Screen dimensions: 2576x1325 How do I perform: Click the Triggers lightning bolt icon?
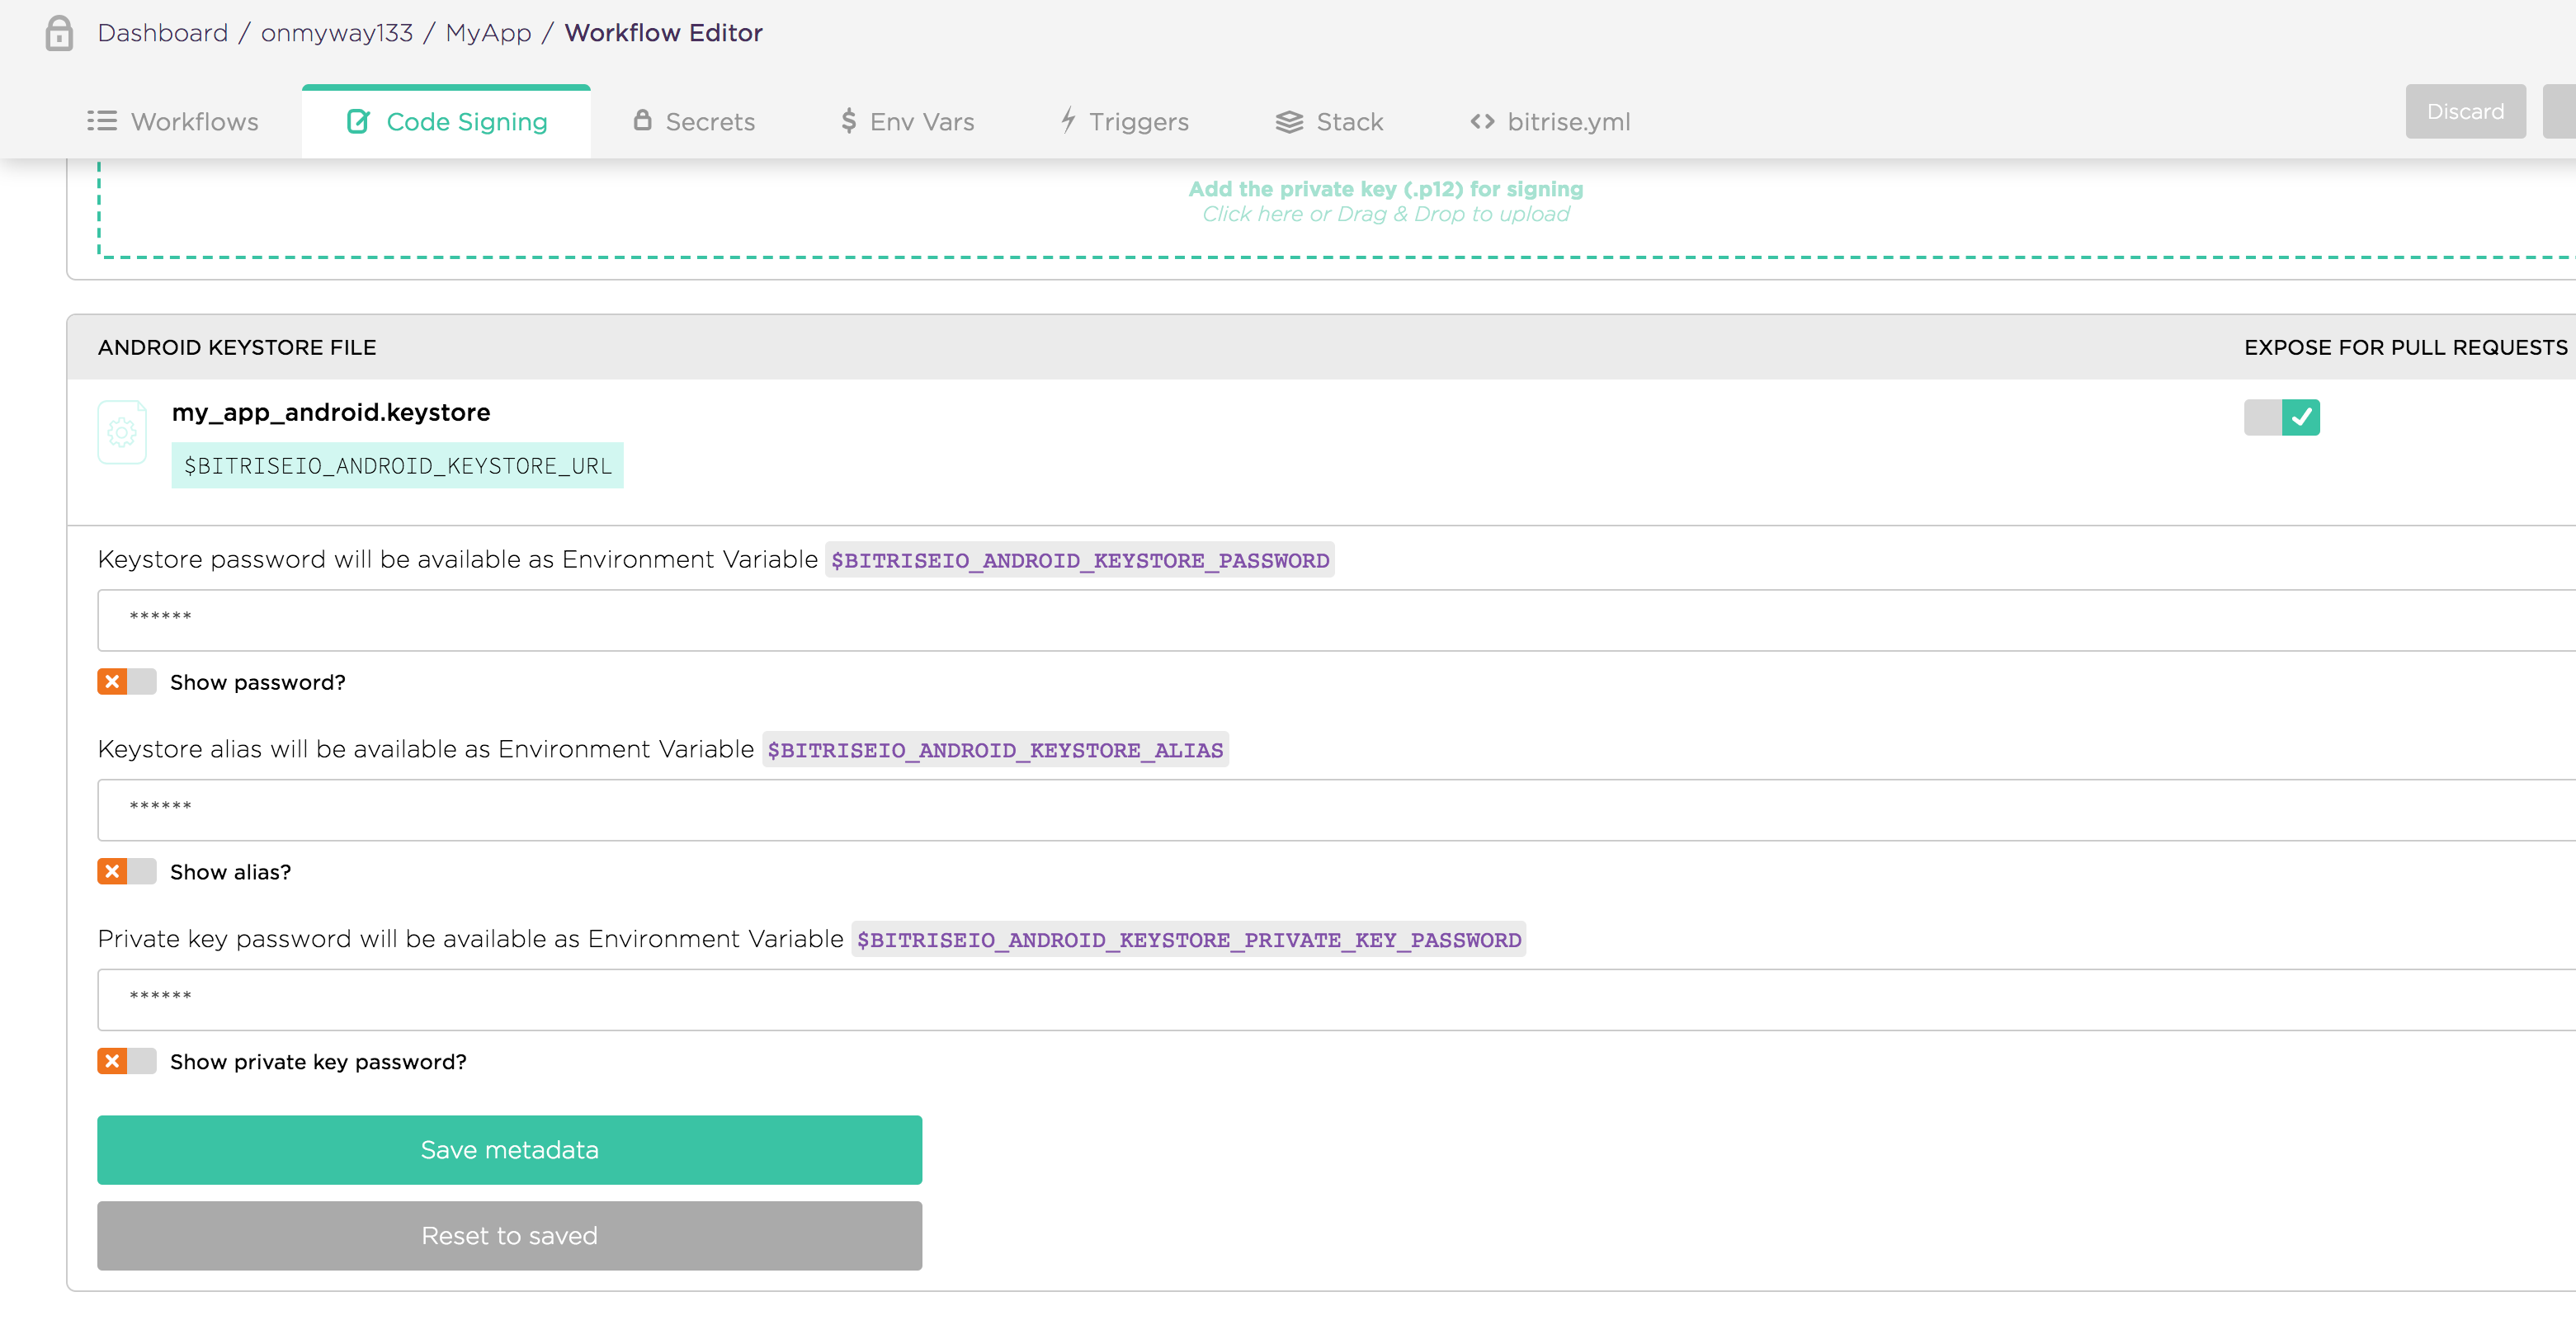pos(1068,120)
